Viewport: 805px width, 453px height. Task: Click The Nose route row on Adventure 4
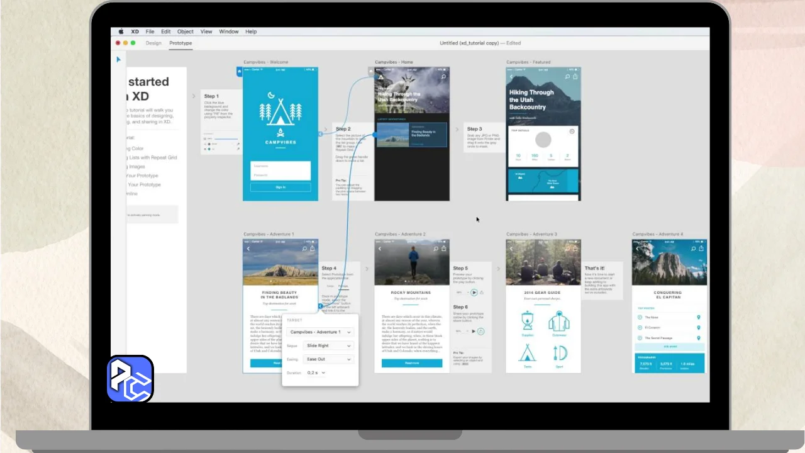[669, 318]
